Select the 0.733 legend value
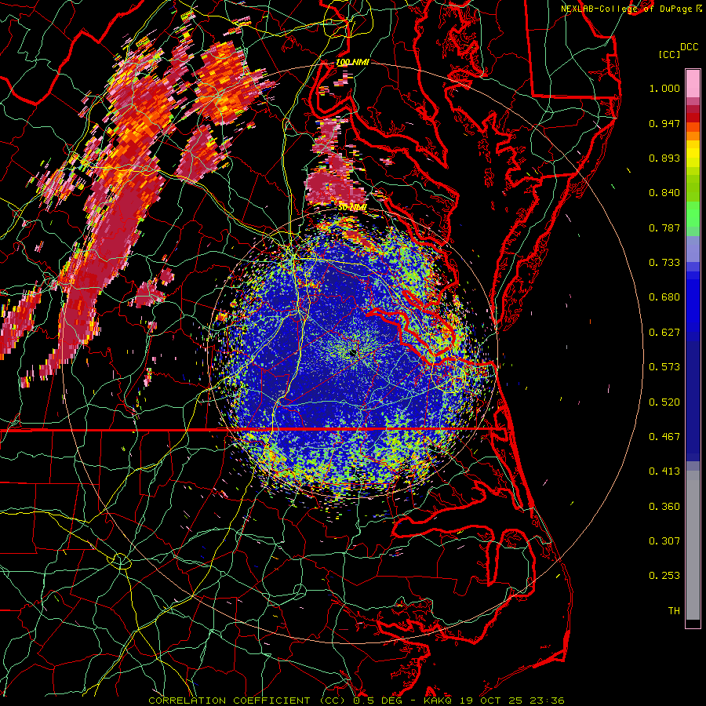Image resolution: width=706 pixels, height=706 pixels. pyautogui.click(x=664, y=263)
